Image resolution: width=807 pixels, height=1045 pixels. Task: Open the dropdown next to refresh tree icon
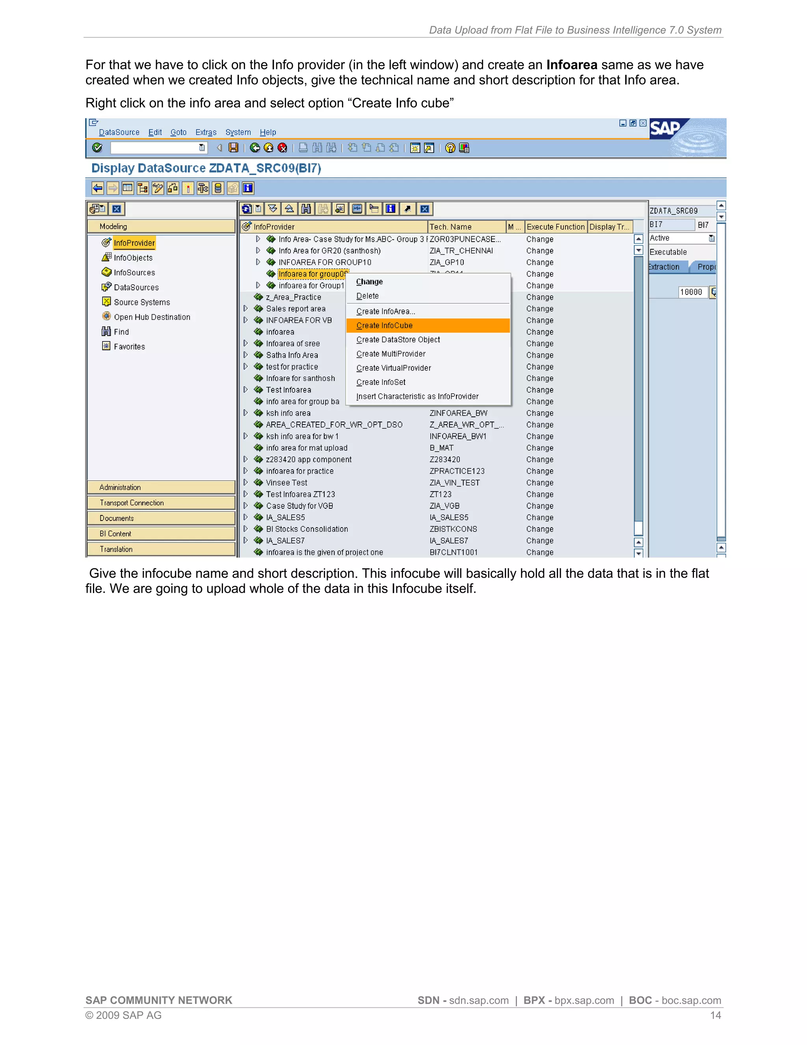coord(258,209)
